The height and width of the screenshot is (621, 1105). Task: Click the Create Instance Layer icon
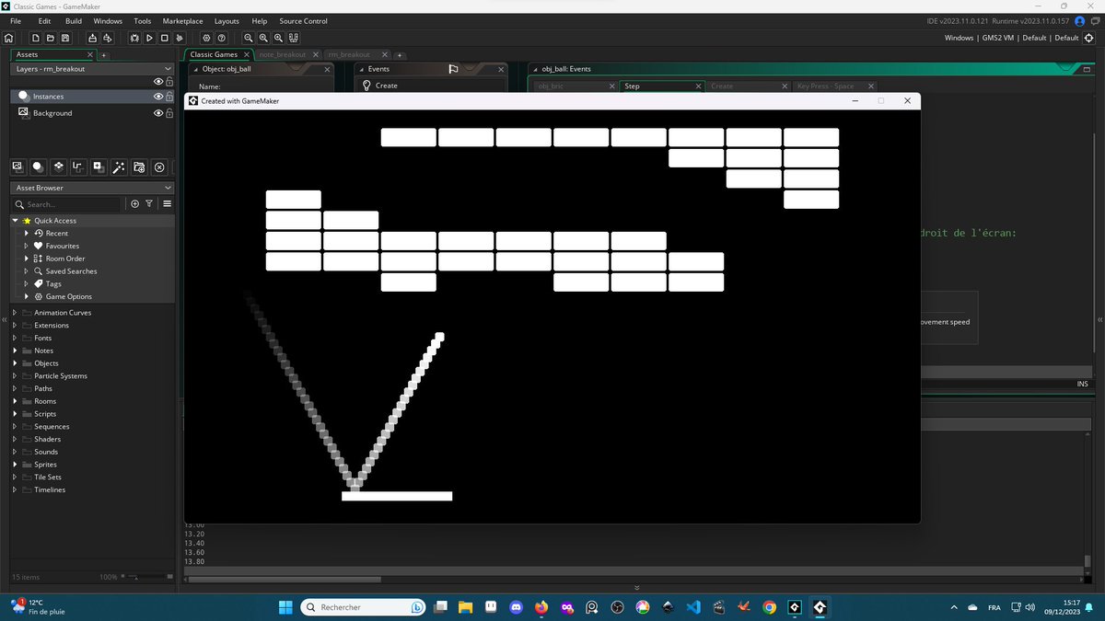(x=38, y=167)
